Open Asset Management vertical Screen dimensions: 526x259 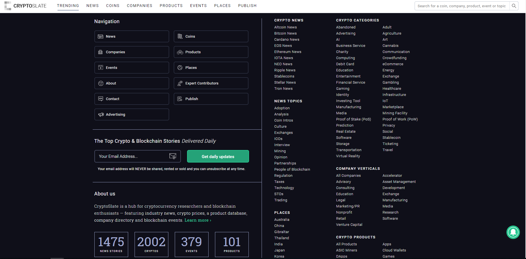[399, 182]
